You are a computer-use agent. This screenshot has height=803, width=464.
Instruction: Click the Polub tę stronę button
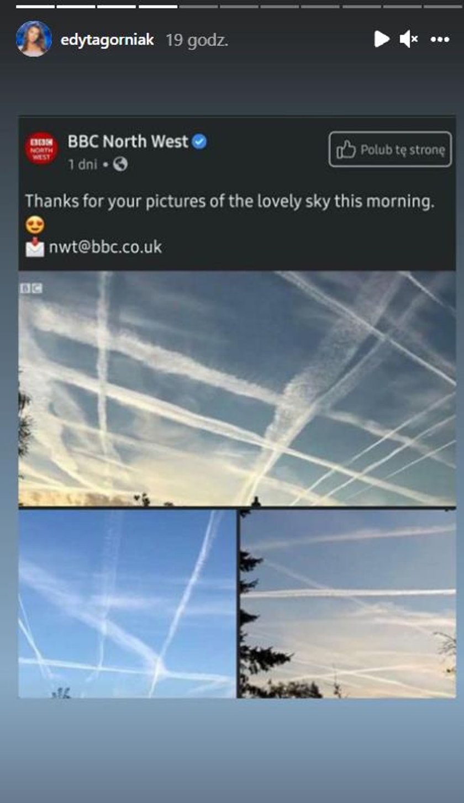(x=390, y=149)
